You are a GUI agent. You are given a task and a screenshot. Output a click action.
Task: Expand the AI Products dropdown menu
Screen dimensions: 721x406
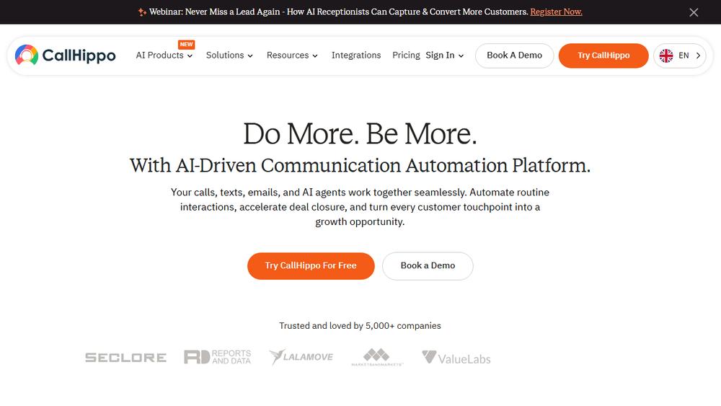164,56
